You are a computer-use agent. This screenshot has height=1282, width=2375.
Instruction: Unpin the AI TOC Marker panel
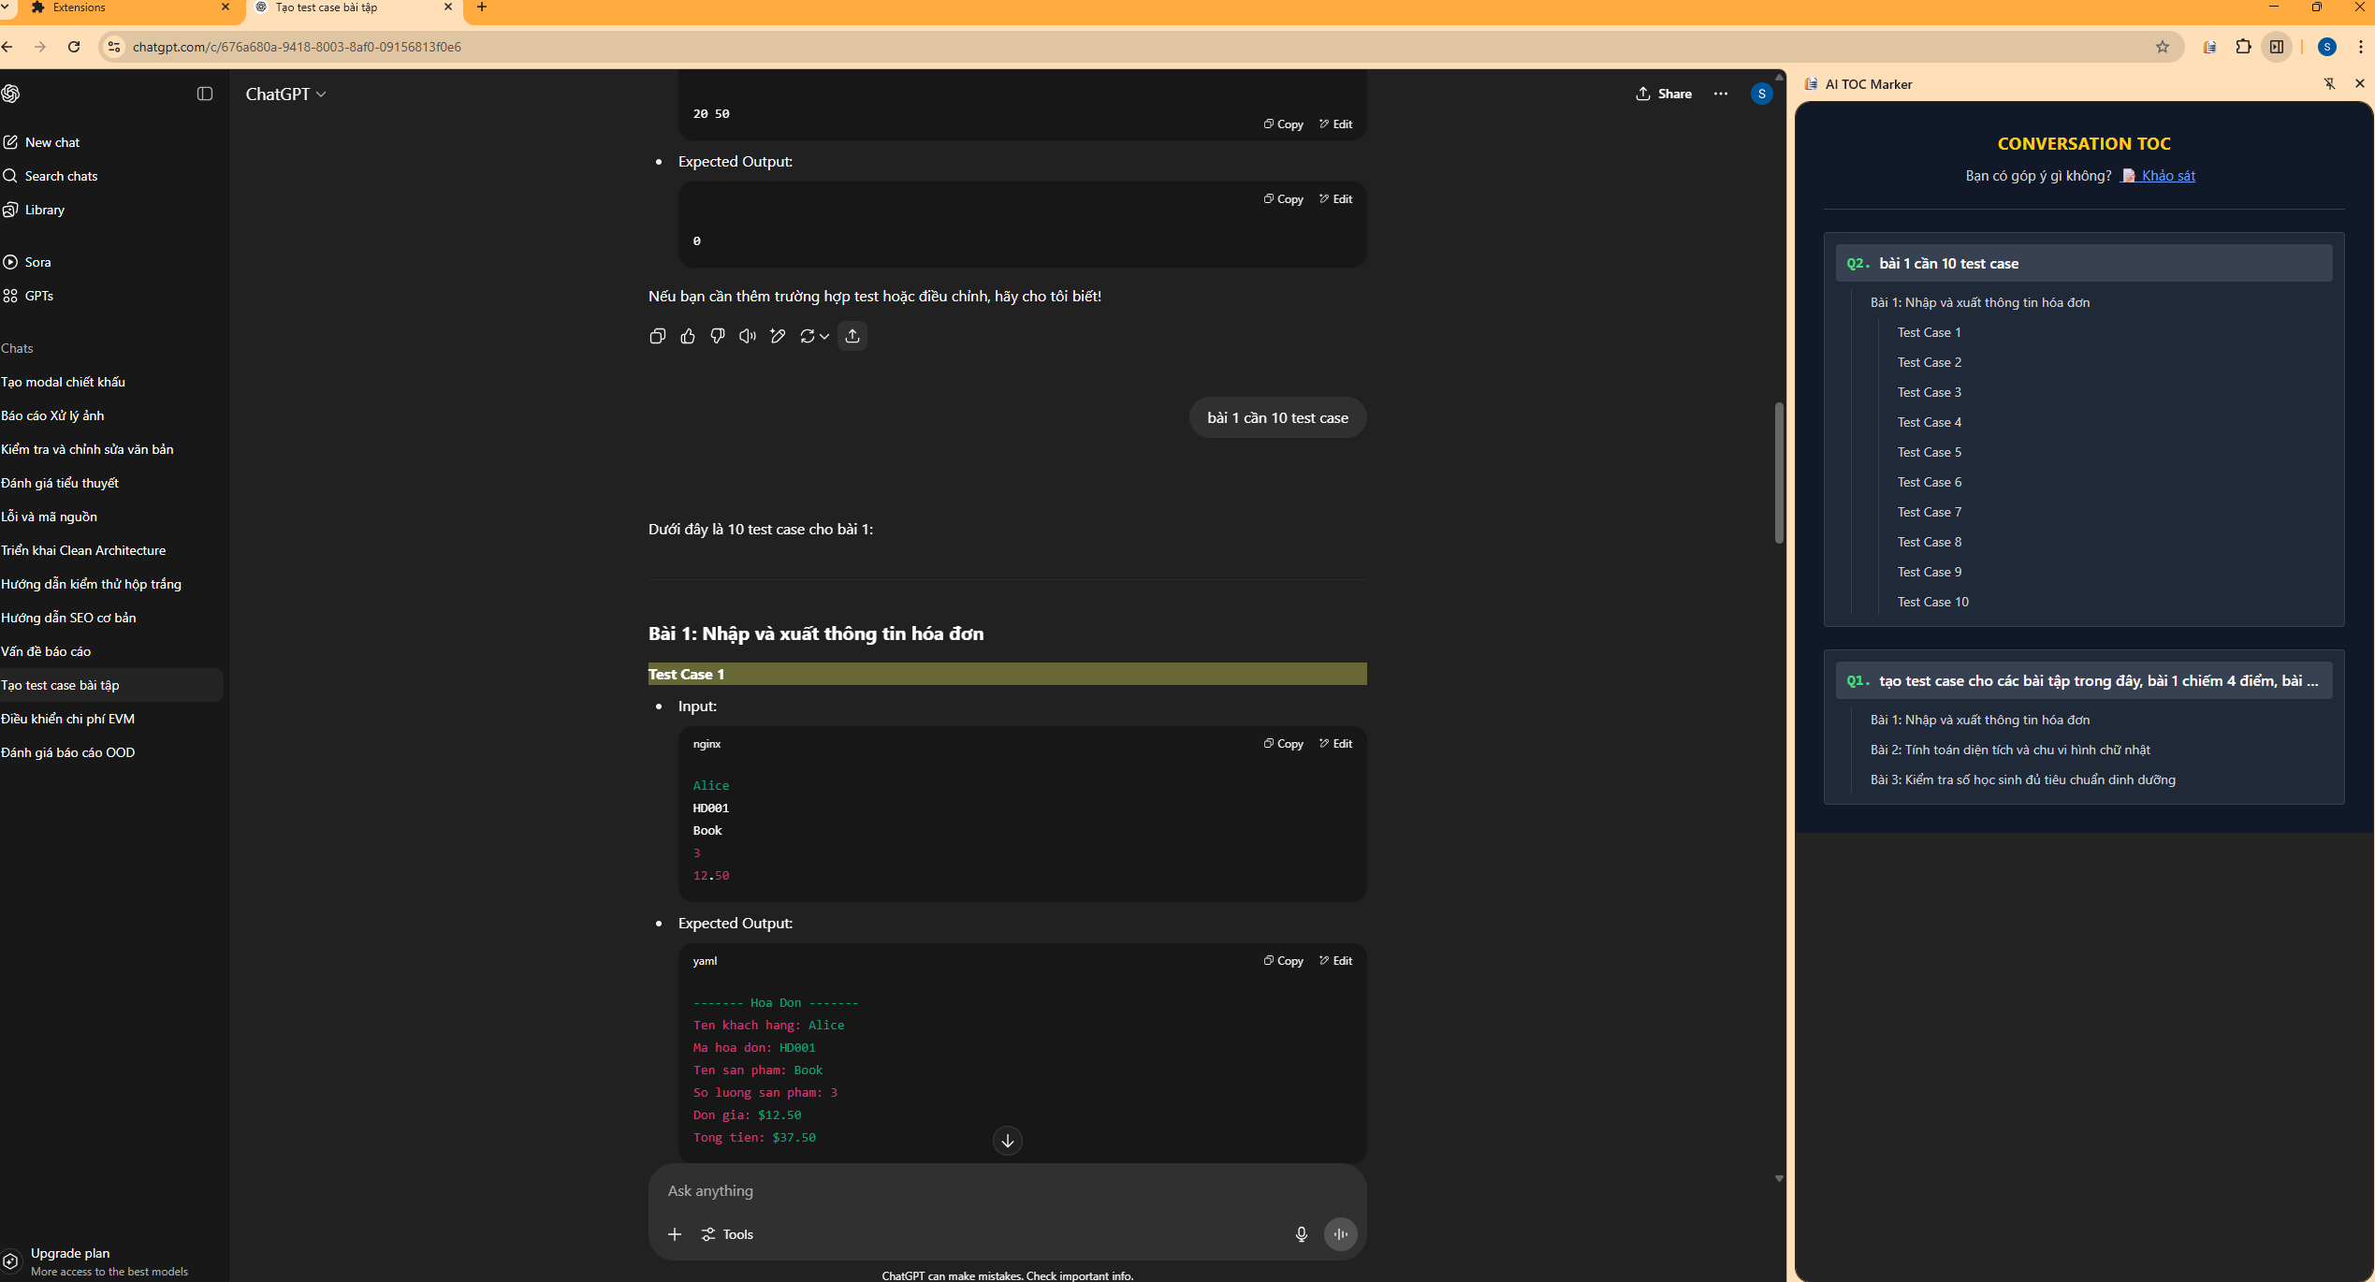(2330, 84)
